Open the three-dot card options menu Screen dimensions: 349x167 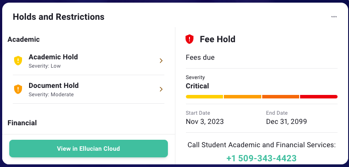334,17
